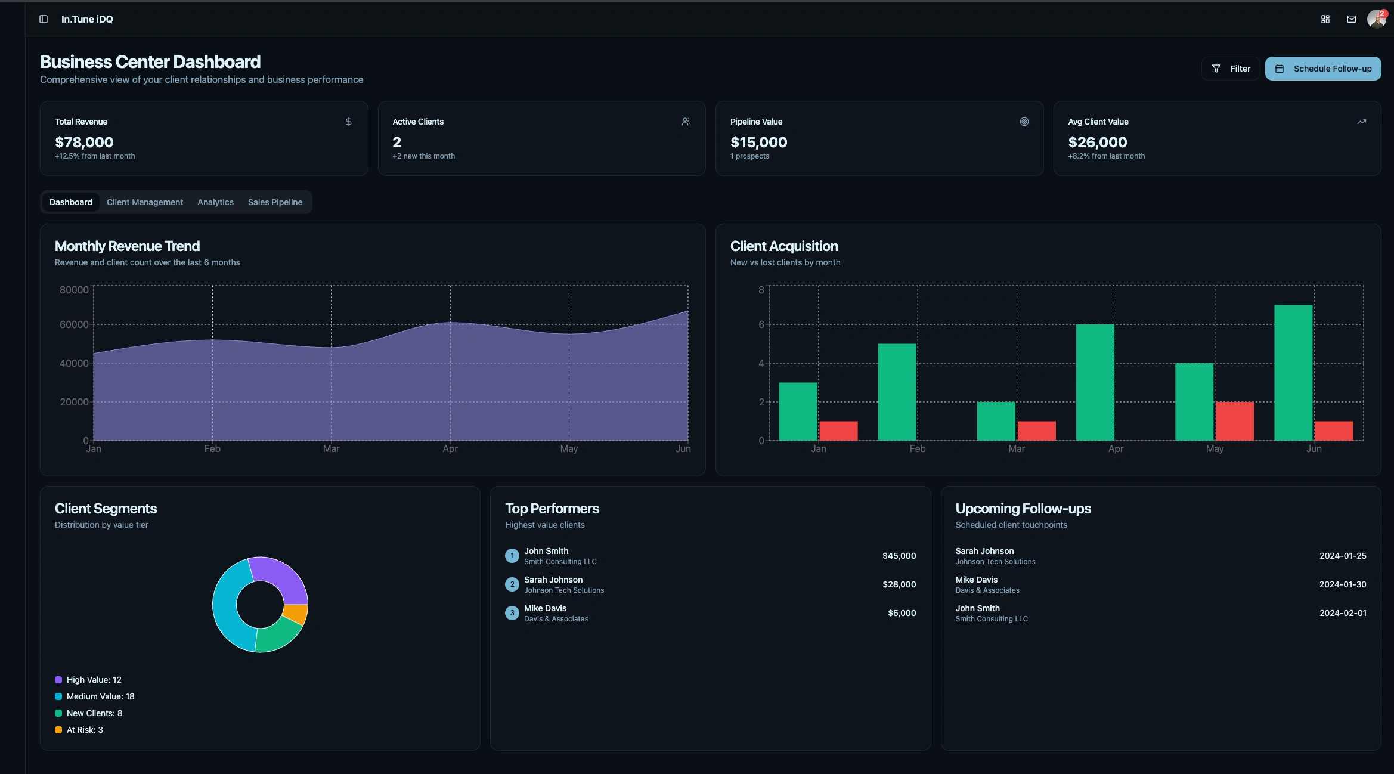Switch to the Analytics tab
The width and height of the screenshot is (1394, 774).
pyautogui.click(x=215, y=202)
